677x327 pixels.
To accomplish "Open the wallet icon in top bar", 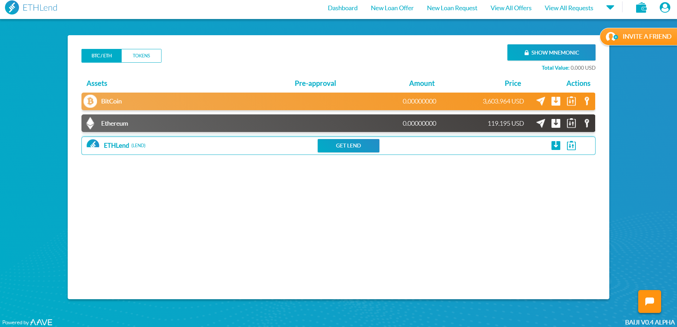I will coord(641,7).
